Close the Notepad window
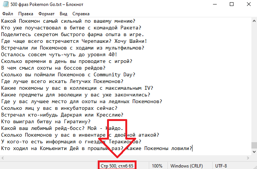The width and height of the screenshot is (257, 169). click(248, 5)
